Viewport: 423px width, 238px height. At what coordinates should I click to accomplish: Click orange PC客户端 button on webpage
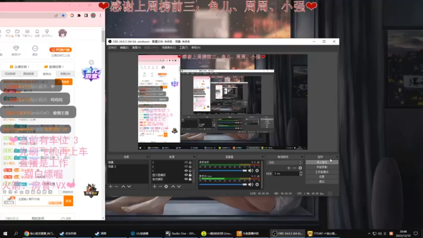60,50
